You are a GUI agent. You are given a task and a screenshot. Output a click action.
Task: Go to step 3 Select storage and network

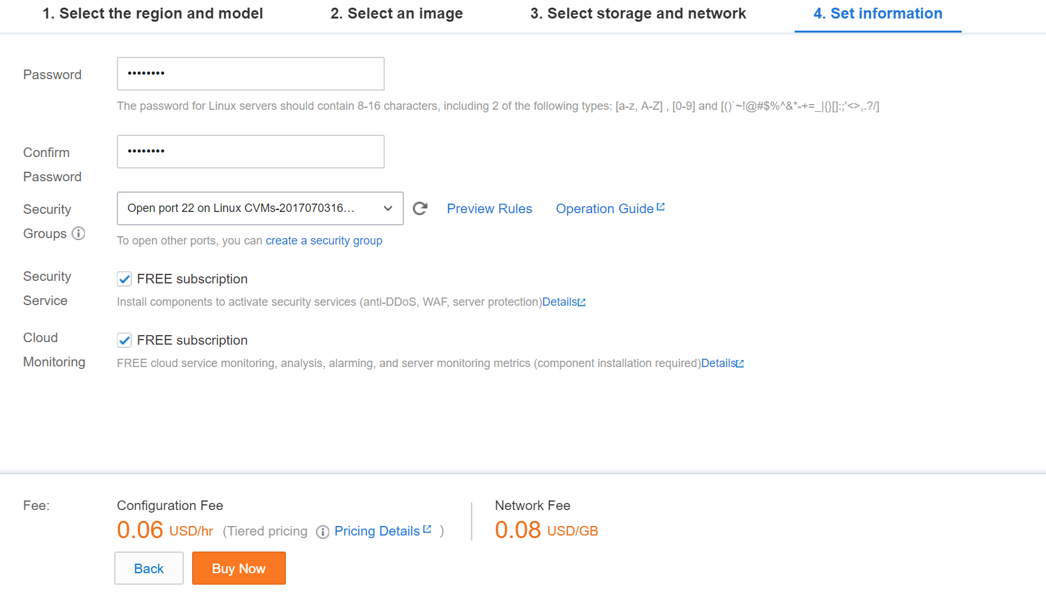point(638,13)
